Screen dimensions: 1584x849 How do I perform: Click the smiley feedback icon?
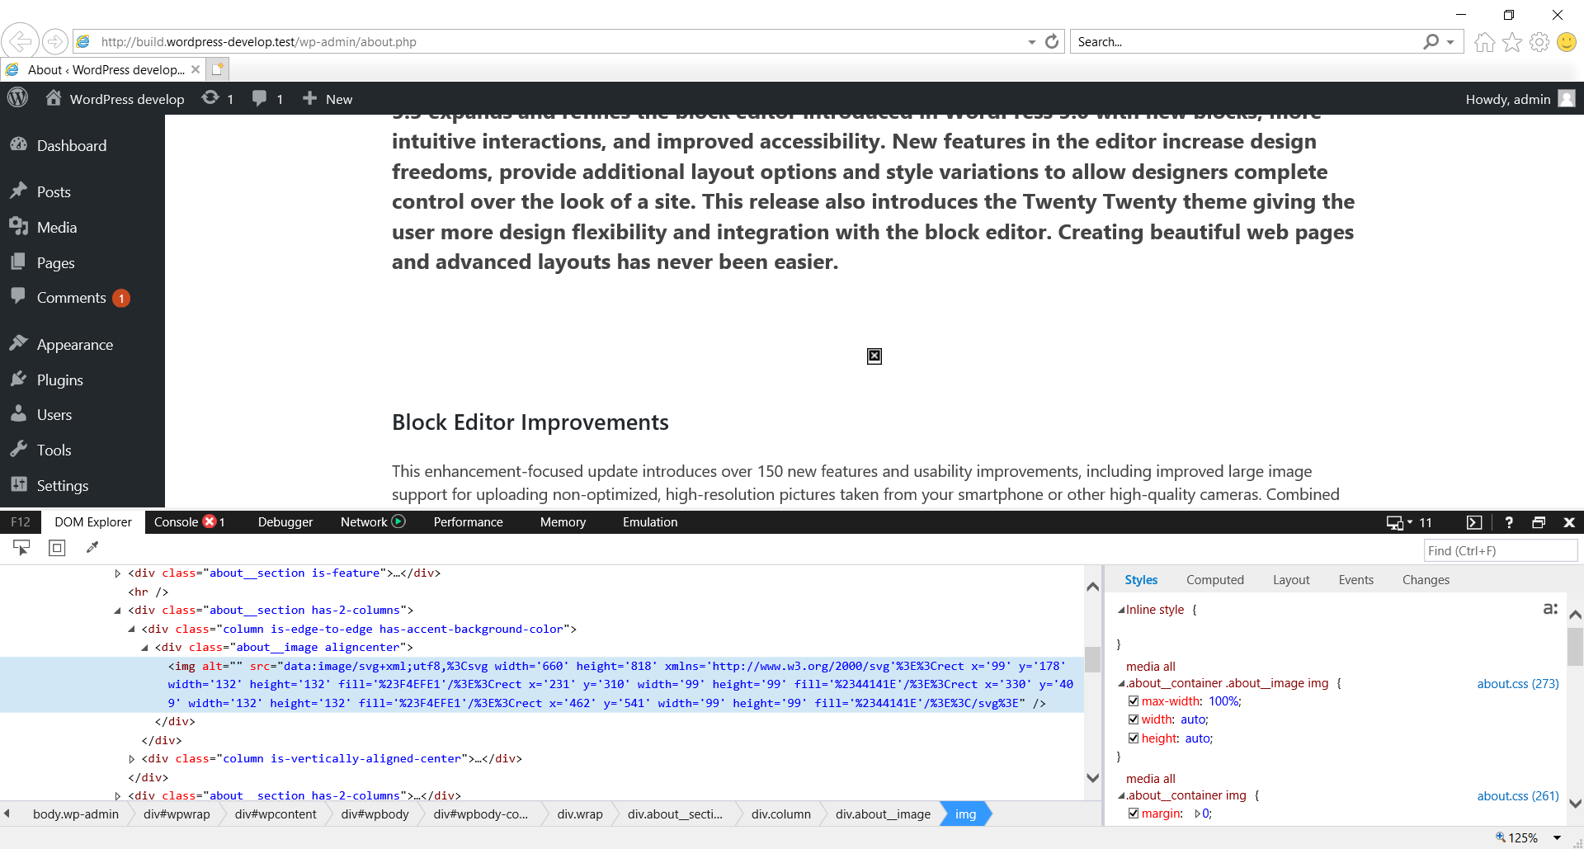1567,42
